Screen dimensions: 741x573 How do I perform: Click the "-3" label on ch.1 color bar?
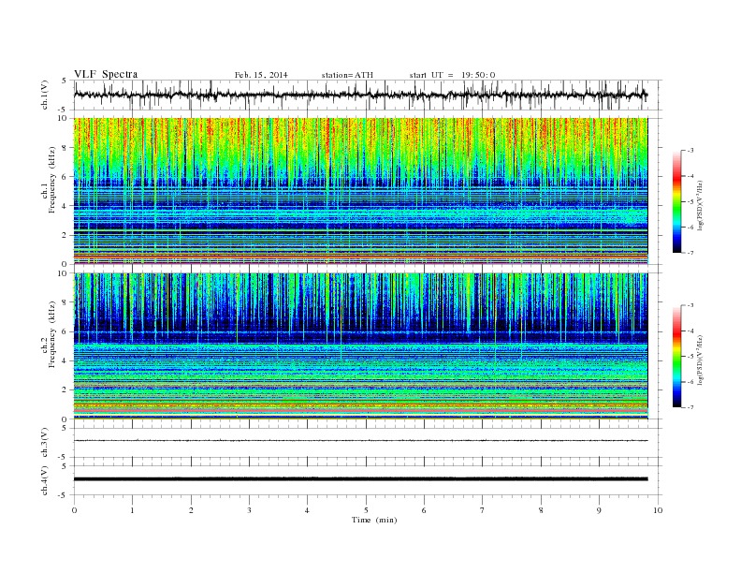coord(690,151)
